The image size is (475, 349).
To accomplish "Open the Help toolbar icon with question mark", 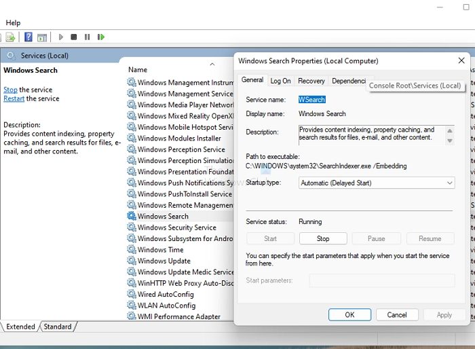I will pyautogui.click(x=28, y=37).
